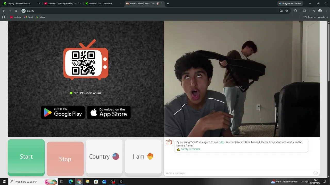Expand the system tray hidden icons chevron
Screen dimensions: 330x185
(x=303, y=182)
